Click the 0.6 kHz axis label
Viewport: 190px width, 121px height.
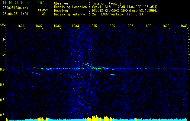tap(2, 115)
